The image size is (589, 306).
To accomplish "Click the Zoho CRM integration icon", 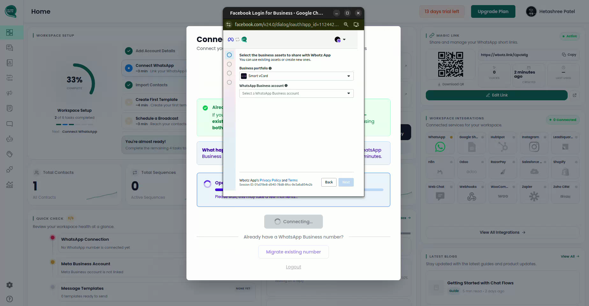I will point(565,196).
